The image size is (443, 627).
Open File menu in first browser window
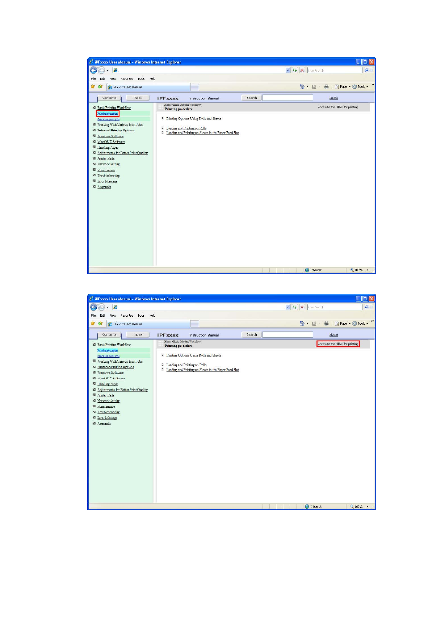[x=93, y=79]
